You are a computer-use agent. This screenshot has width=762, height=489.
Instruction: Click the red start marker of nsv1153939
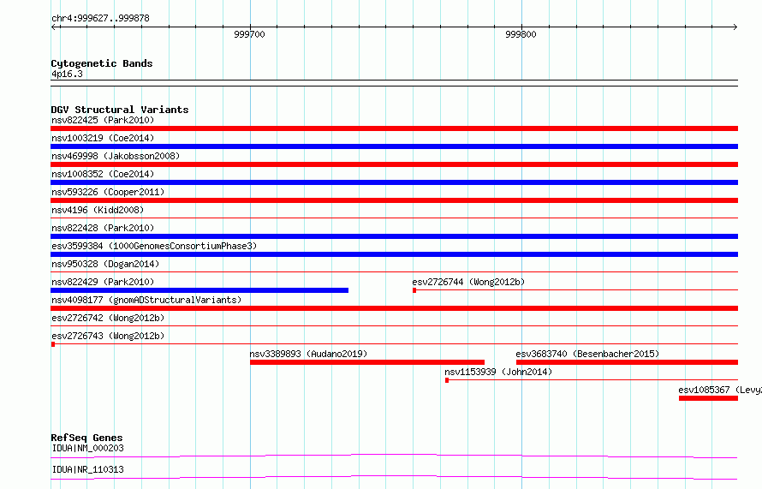coord(447,380)
